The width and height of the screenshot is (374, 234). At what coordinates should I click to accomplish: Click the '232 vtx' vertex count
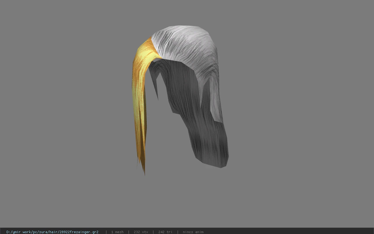coord(141,232)
